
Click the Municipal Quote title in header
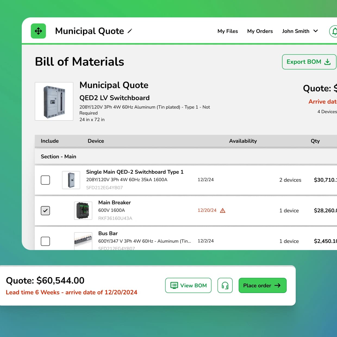pos(89,31)
